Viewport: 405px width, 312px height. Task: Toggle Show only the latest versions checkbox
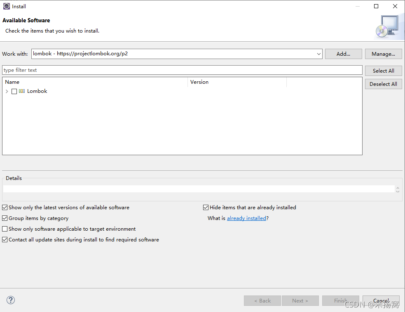coord(5,208)
